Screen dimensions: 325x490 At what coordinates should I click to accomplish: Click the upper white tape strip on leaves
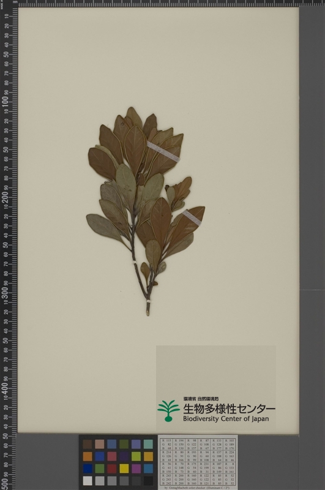[163, 152]
